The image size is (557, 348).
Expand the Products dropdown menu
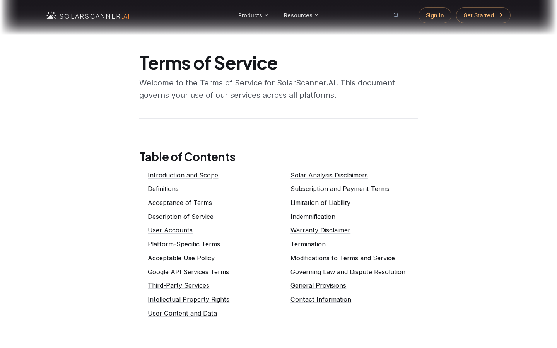[x=253, y=15]
